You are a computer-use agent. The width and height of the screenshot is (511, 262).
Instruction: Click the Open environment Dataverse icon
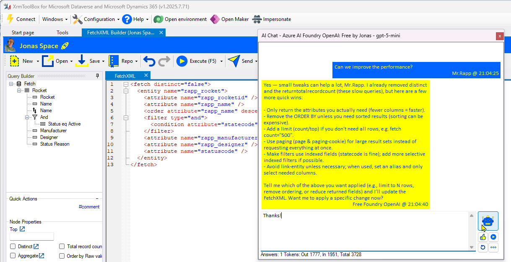[158, 19]
